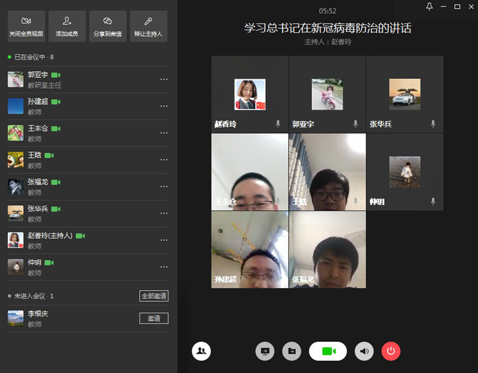
Task: Expand the more options menu for 仲明
Action: click(x=164, y=267)
